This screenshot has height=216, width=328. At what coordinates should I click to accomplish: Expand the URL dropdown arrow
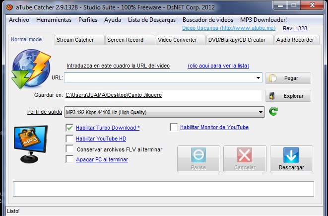[258, 77]
